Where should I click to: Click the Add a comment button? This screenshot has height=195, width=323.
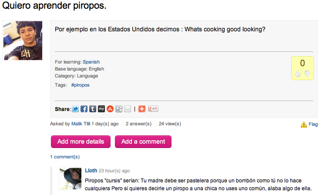(143, 141)
